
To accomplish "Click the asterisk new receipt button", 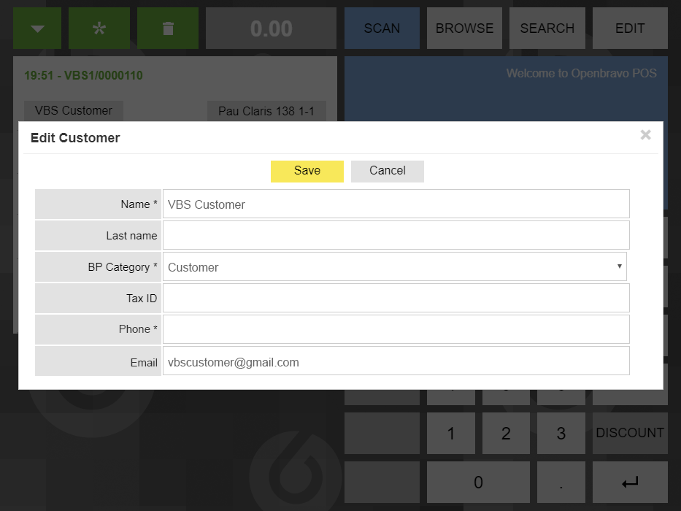I will (99, 28).
